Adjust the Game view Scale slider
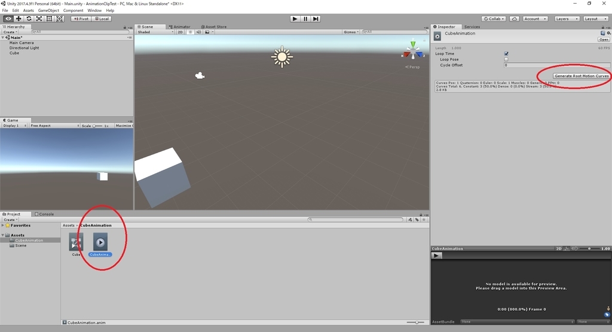 click(x=97, y=126)
